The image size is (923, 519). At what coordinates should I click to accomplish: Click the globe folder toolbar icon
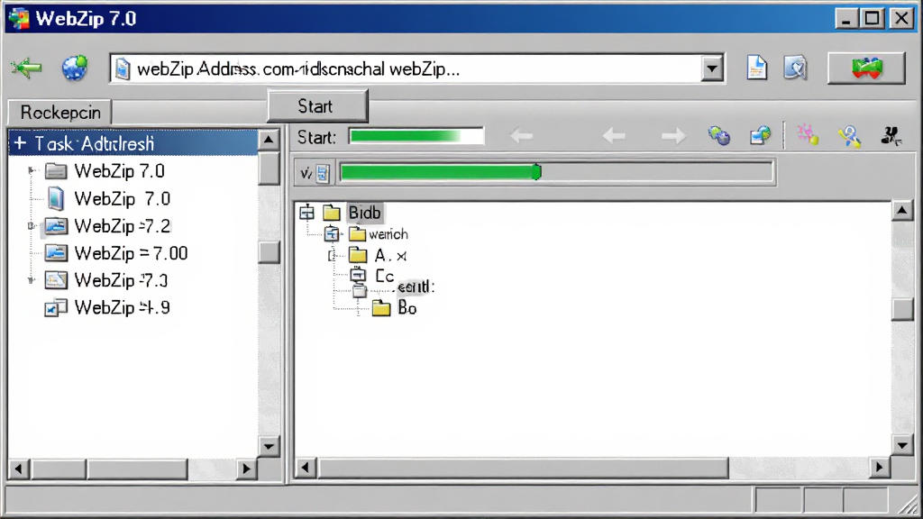pyautogui.click(x=761, y=136)
